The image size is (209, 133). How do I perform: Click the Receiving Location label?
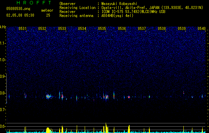click(x=77, y=8)
